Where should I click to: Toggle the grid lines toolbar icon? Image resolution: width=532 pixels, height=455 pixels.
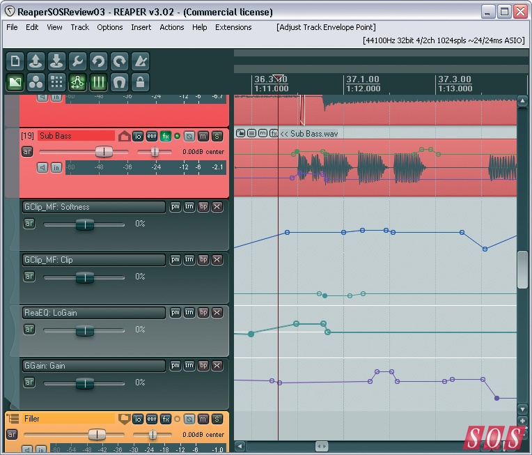[x=98, y=82]
